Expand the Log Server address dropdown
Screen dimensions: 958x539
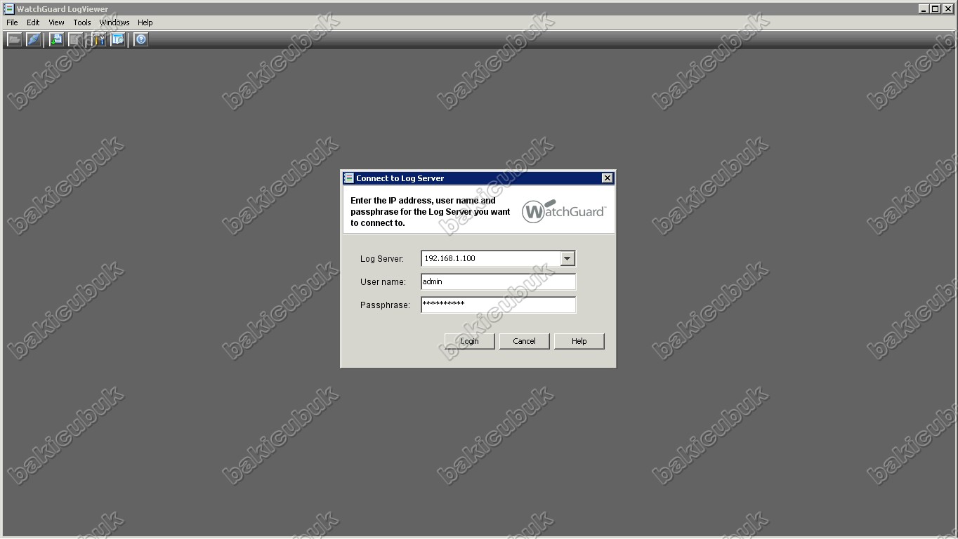[x=567, y=258]
